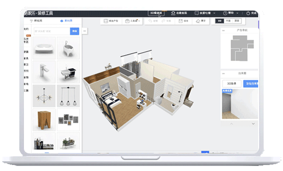
Task: Switch to the 顶面 ceiling view
Action: tap(237, 21)
